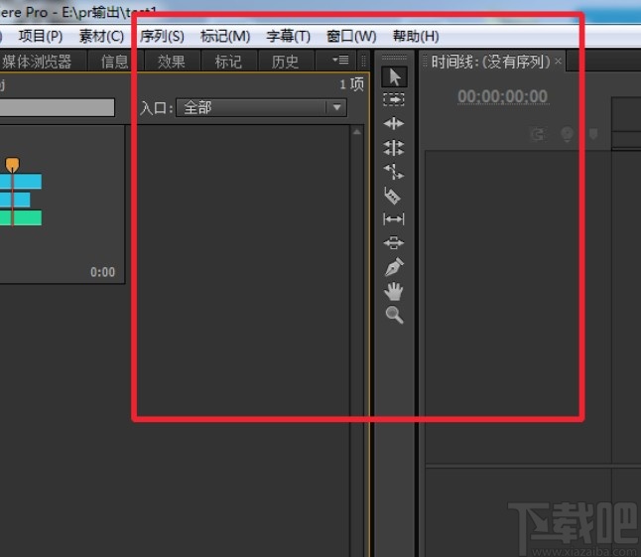
Task: Select the Track Select tool
Action: (394, 100)
